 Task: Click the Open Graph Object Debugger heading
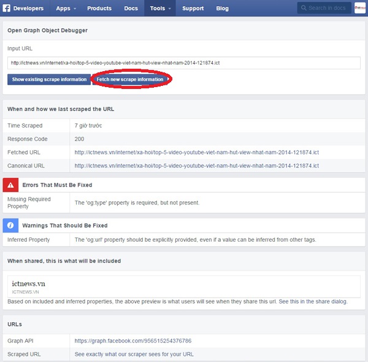[47, 31]
